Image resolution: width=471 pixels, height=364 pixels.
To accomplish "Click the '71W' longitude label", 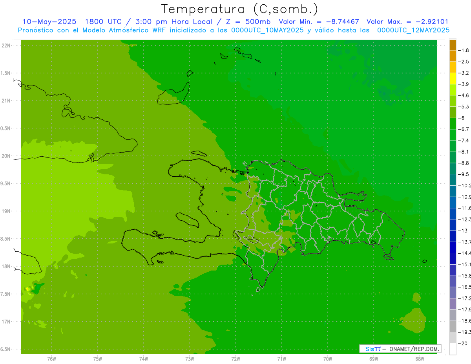I will (281, 359).
